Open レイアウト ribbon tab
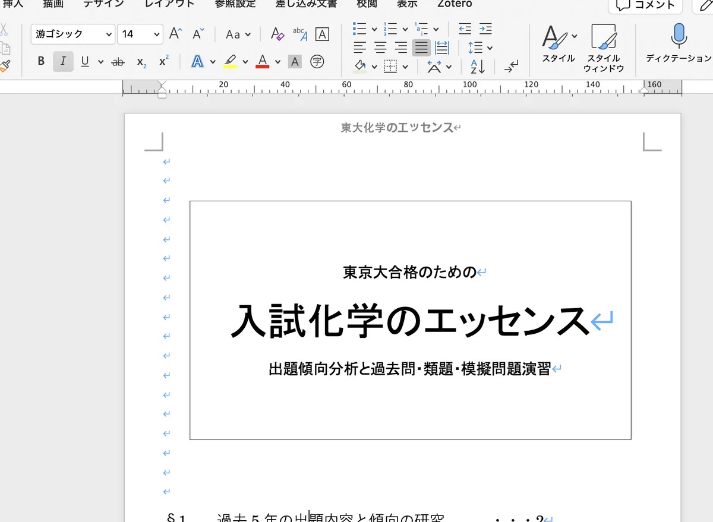The image size is (713, 522). (169, 4)
